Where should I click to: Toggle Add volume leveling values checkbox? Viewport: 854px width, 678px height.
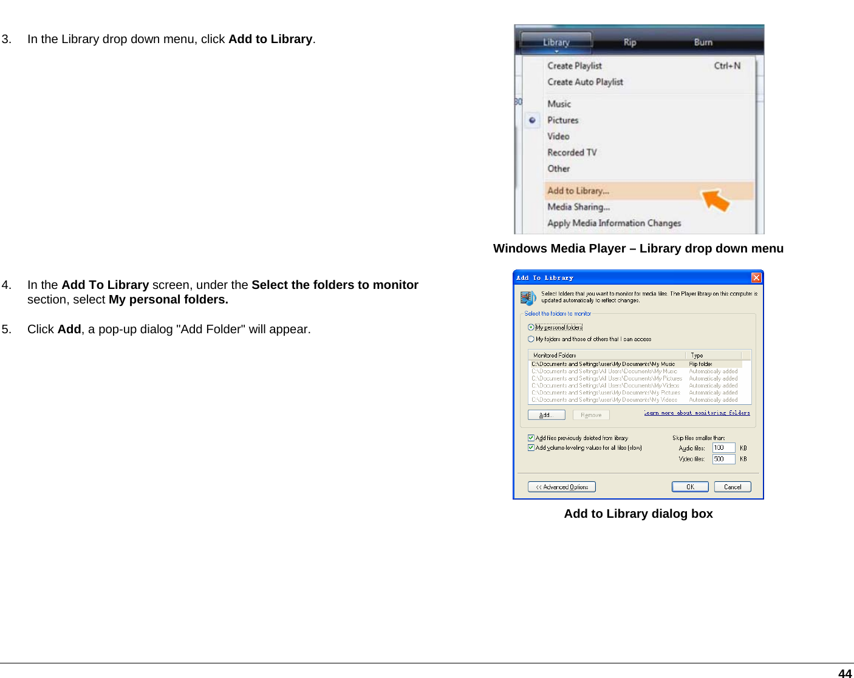(x=531, y=448)
